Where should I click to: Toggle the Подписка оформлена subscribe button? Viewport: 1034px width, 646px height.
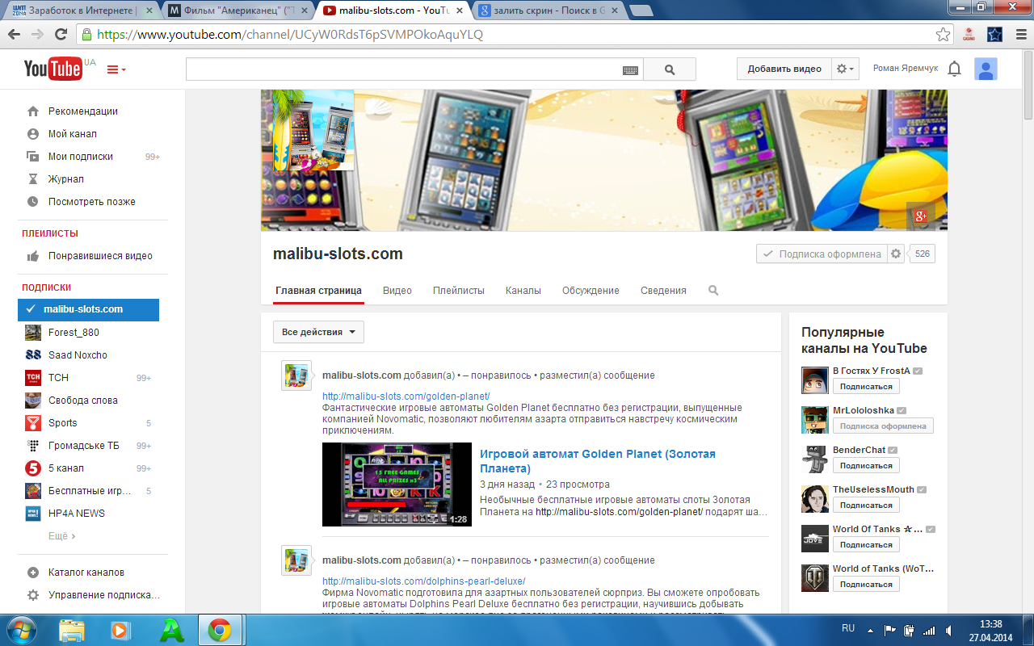coord(822,254)
